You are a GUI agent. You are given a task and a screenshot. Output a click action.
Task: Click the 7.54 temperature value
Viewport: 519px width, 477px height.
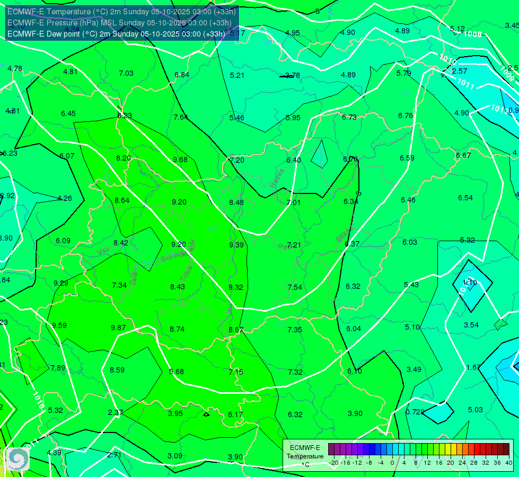pyautogui.click(x=295, y=287)
